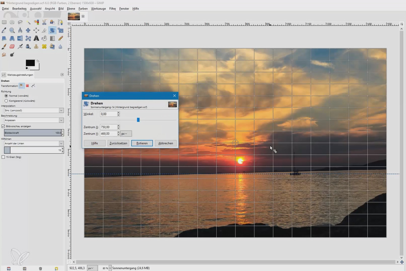Image resolution: width=406 pixels, height=271 pixels.
Task: Select the Perspective Clone tool
Action: pyautogui.click(x=52, y=46)
